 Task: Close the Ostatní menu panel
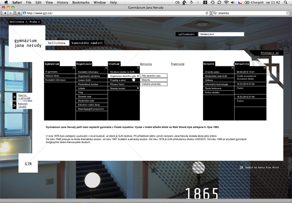coord(232,68)
